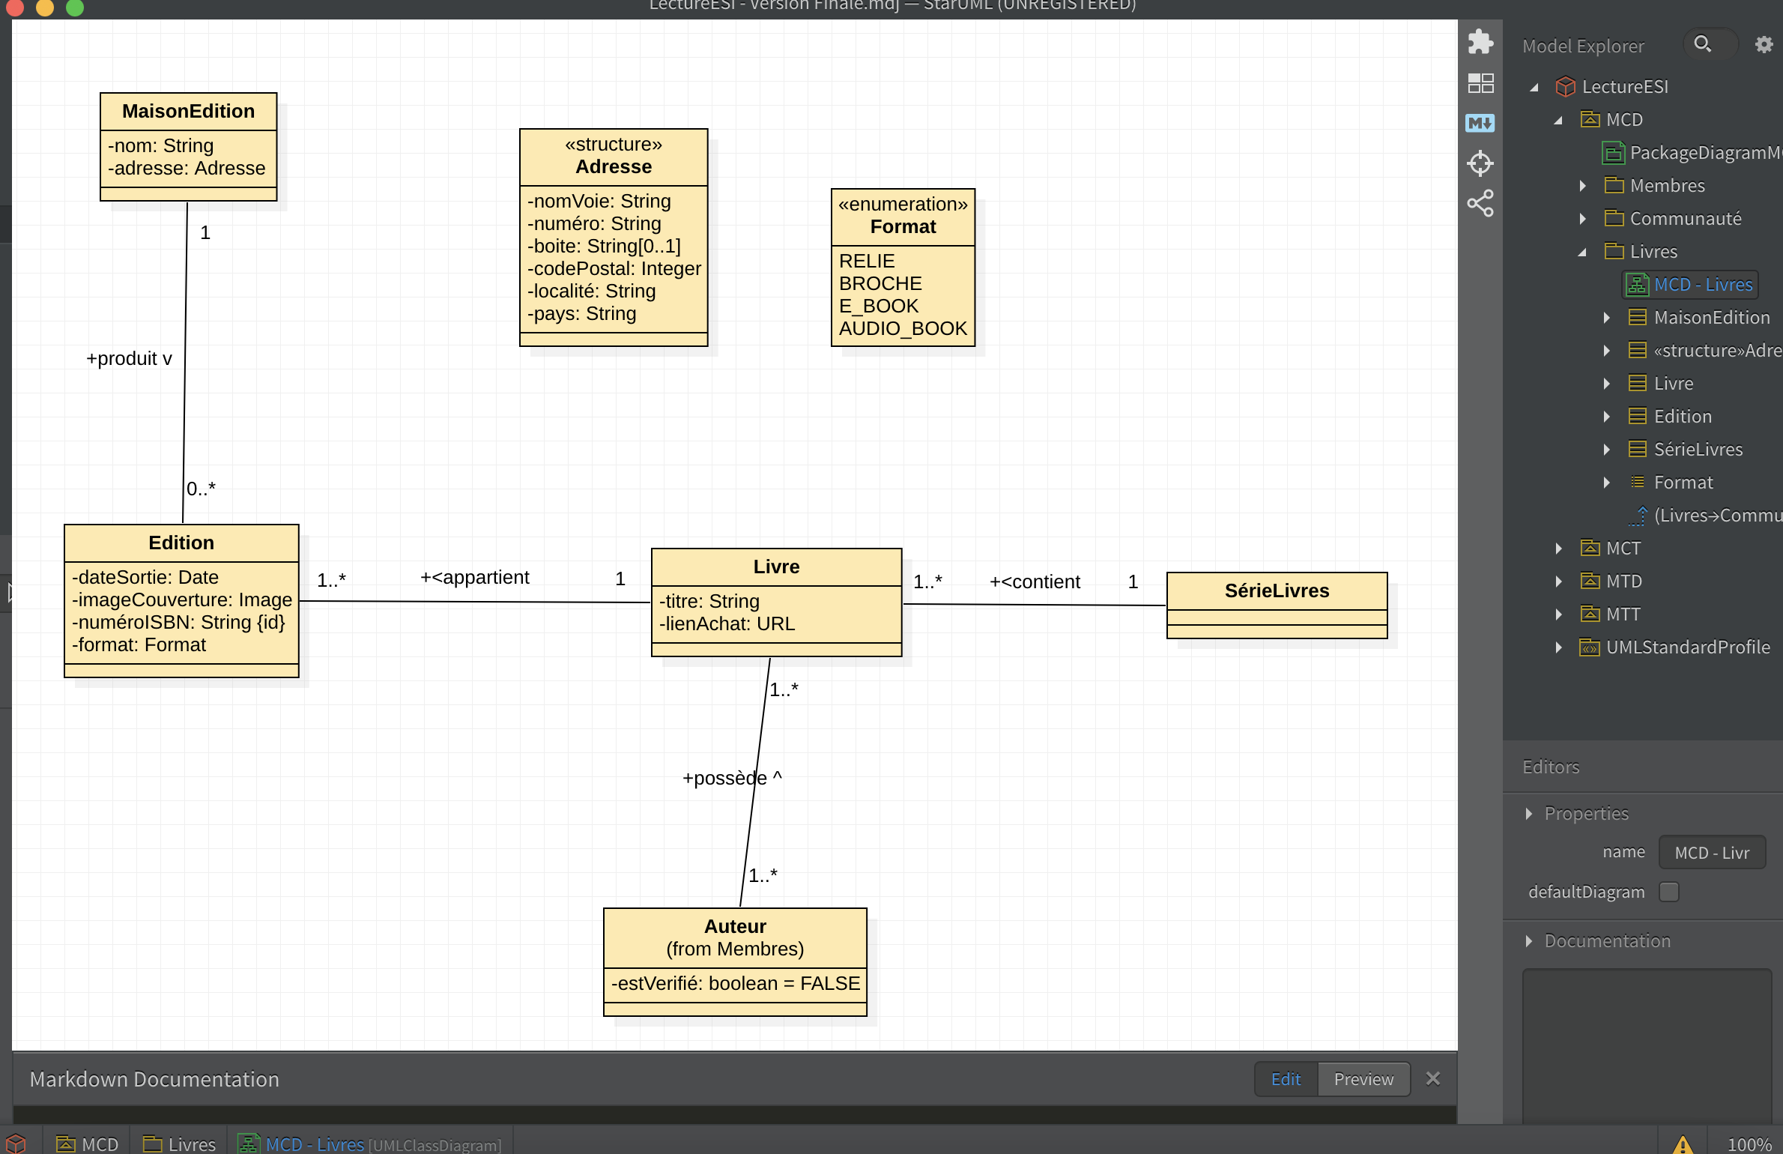
Task: Collapse the Properties section
Action: [x=1529, y=814]
